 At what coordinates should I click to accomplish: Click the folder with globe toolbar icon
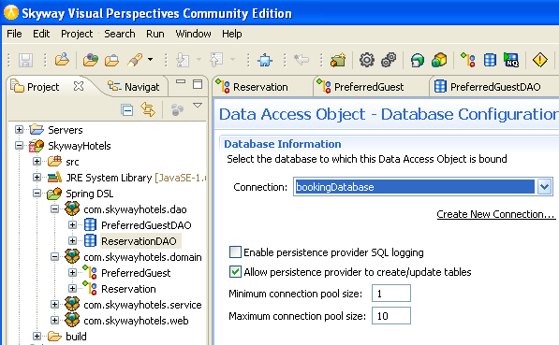pos(90,60)
